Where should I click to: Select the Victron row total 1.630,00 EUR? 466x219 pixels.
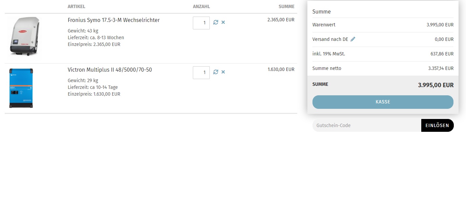281,69
